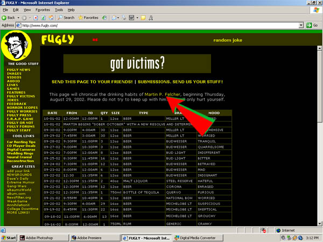Open the Mail button dropdown arrow
This screenshot has height=242, width=323.
coord(118,18)
